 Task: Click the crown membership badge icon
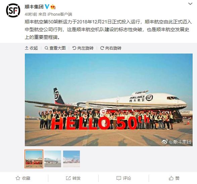tap(53, 7)
